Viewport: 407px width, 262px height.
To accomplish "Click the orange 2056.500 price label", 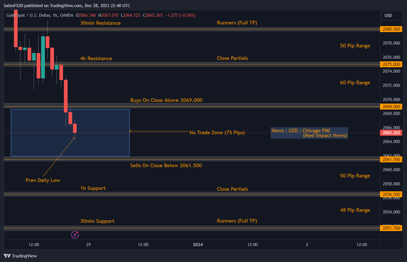I will (391, 194).
